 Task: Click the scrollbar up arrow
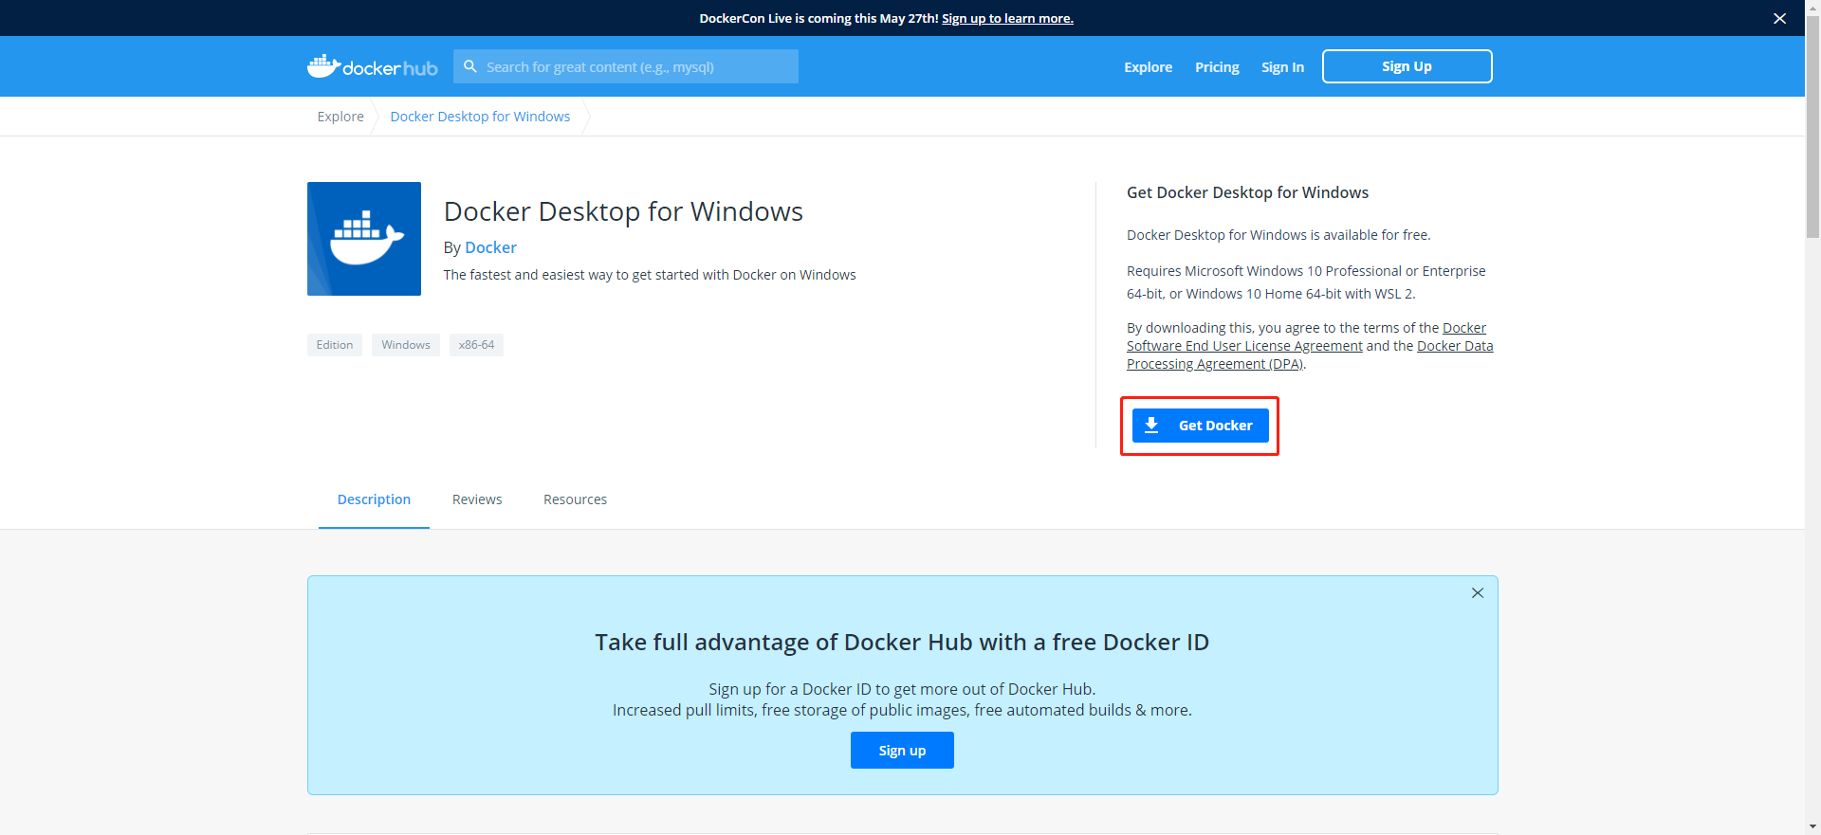click(1812, 8)
